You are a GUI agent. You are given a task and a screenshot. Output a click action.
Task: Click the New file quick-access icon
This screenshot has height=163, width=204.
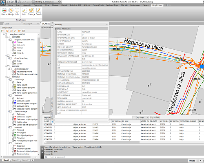9,2
